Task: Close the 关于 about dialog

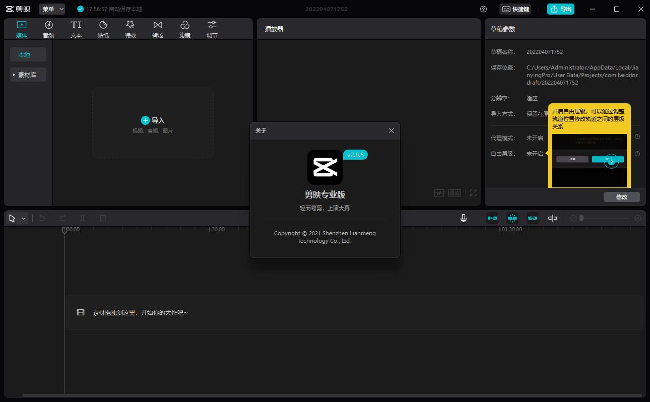Action: point(392,130)
